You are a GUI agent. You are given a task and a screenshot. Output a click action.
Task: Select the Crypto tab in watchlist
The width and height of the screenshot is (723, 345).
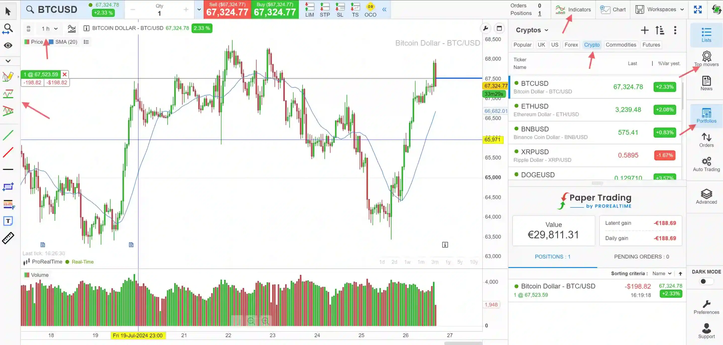[x=592, y=45]
